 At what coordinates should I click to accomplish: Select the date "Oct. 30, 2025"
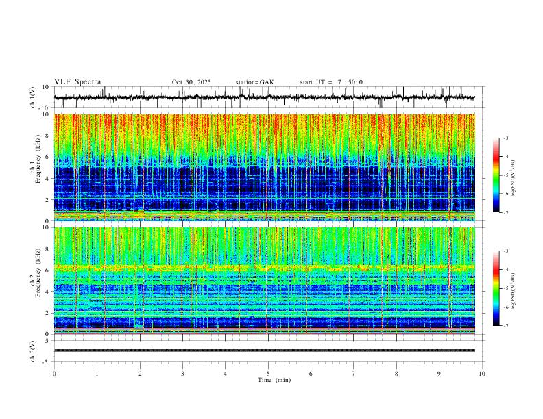tap(191, 82)
